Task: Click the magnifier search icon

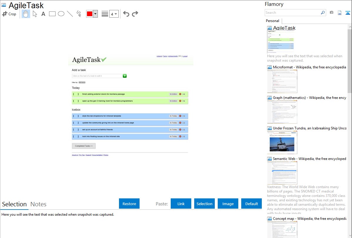Action: [323, 13]
